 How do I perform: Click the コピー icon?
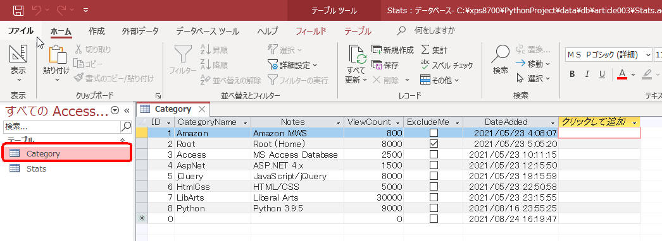(78, 64)
